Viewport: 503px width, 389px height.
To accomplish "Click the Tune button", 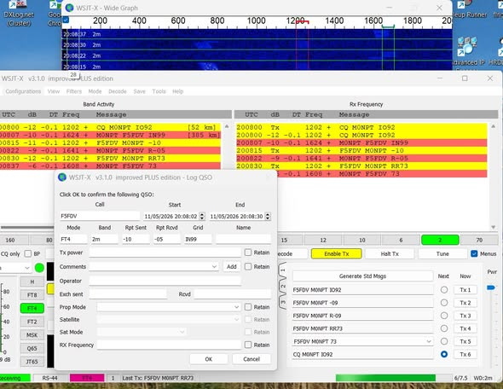I will tap(442, 254).
